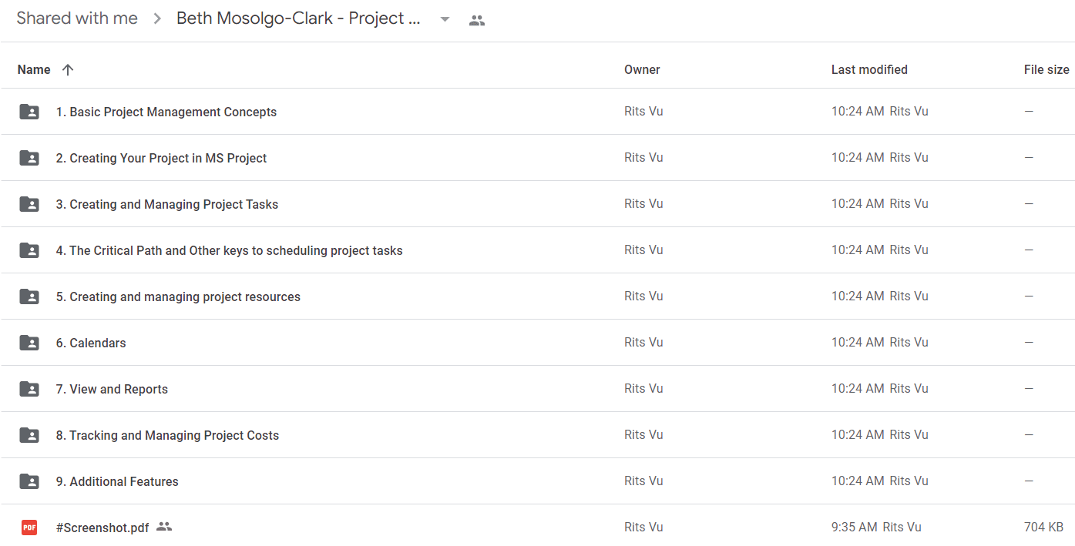The height and width of the screenshot is (546, 1075).
Task: Open the dropdown arrow after Beth Mosolgo-Clark folder
Action: click(445, 20)
